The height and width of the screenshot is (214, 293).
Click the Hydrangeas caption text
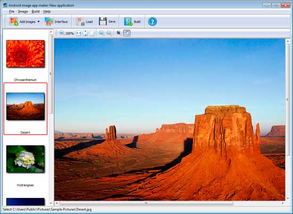(x=25, y=185)
